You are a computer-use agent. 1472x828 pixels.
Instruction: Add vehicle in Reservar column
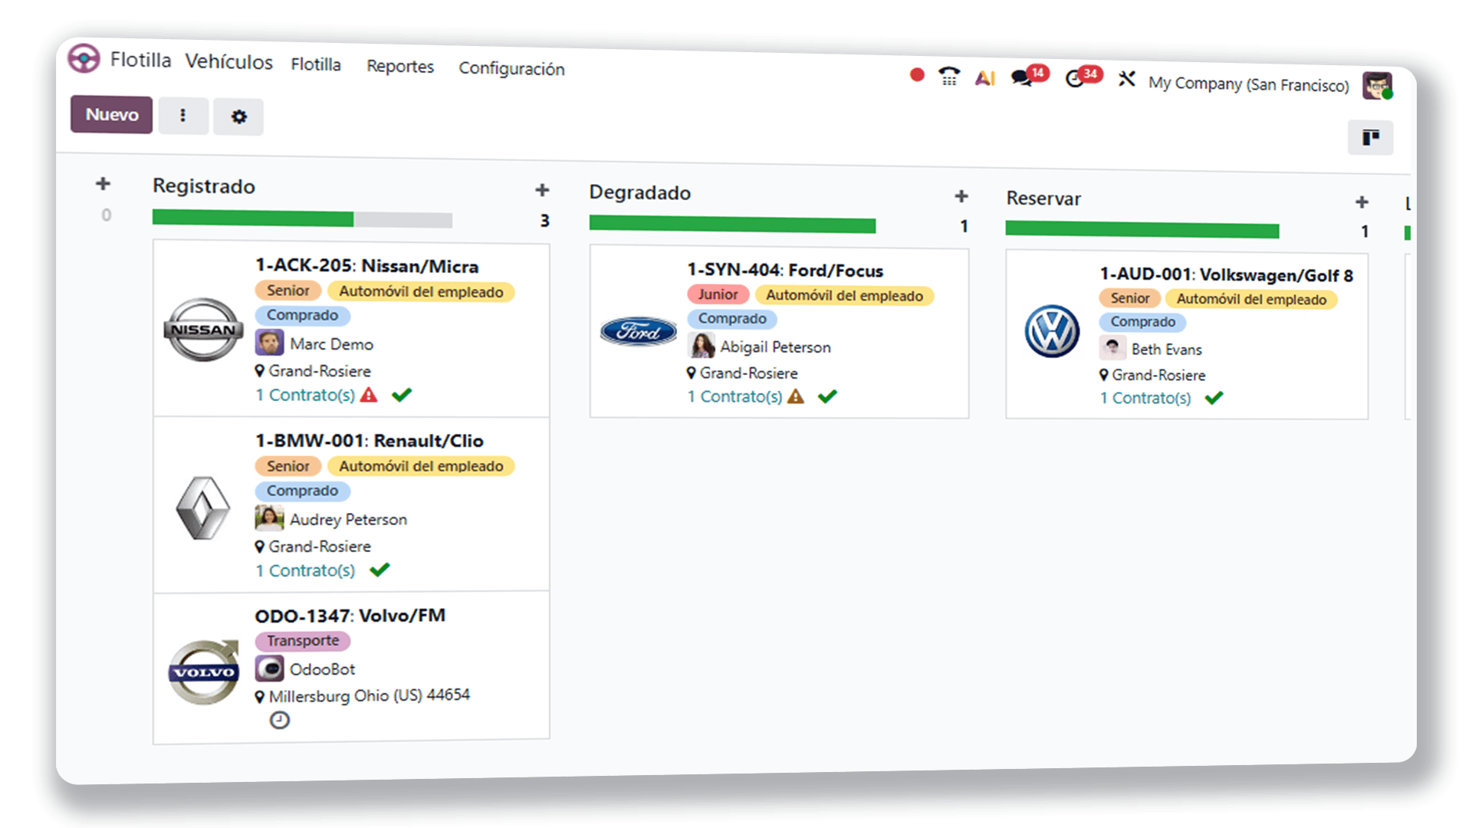(x=1362, y=202)
